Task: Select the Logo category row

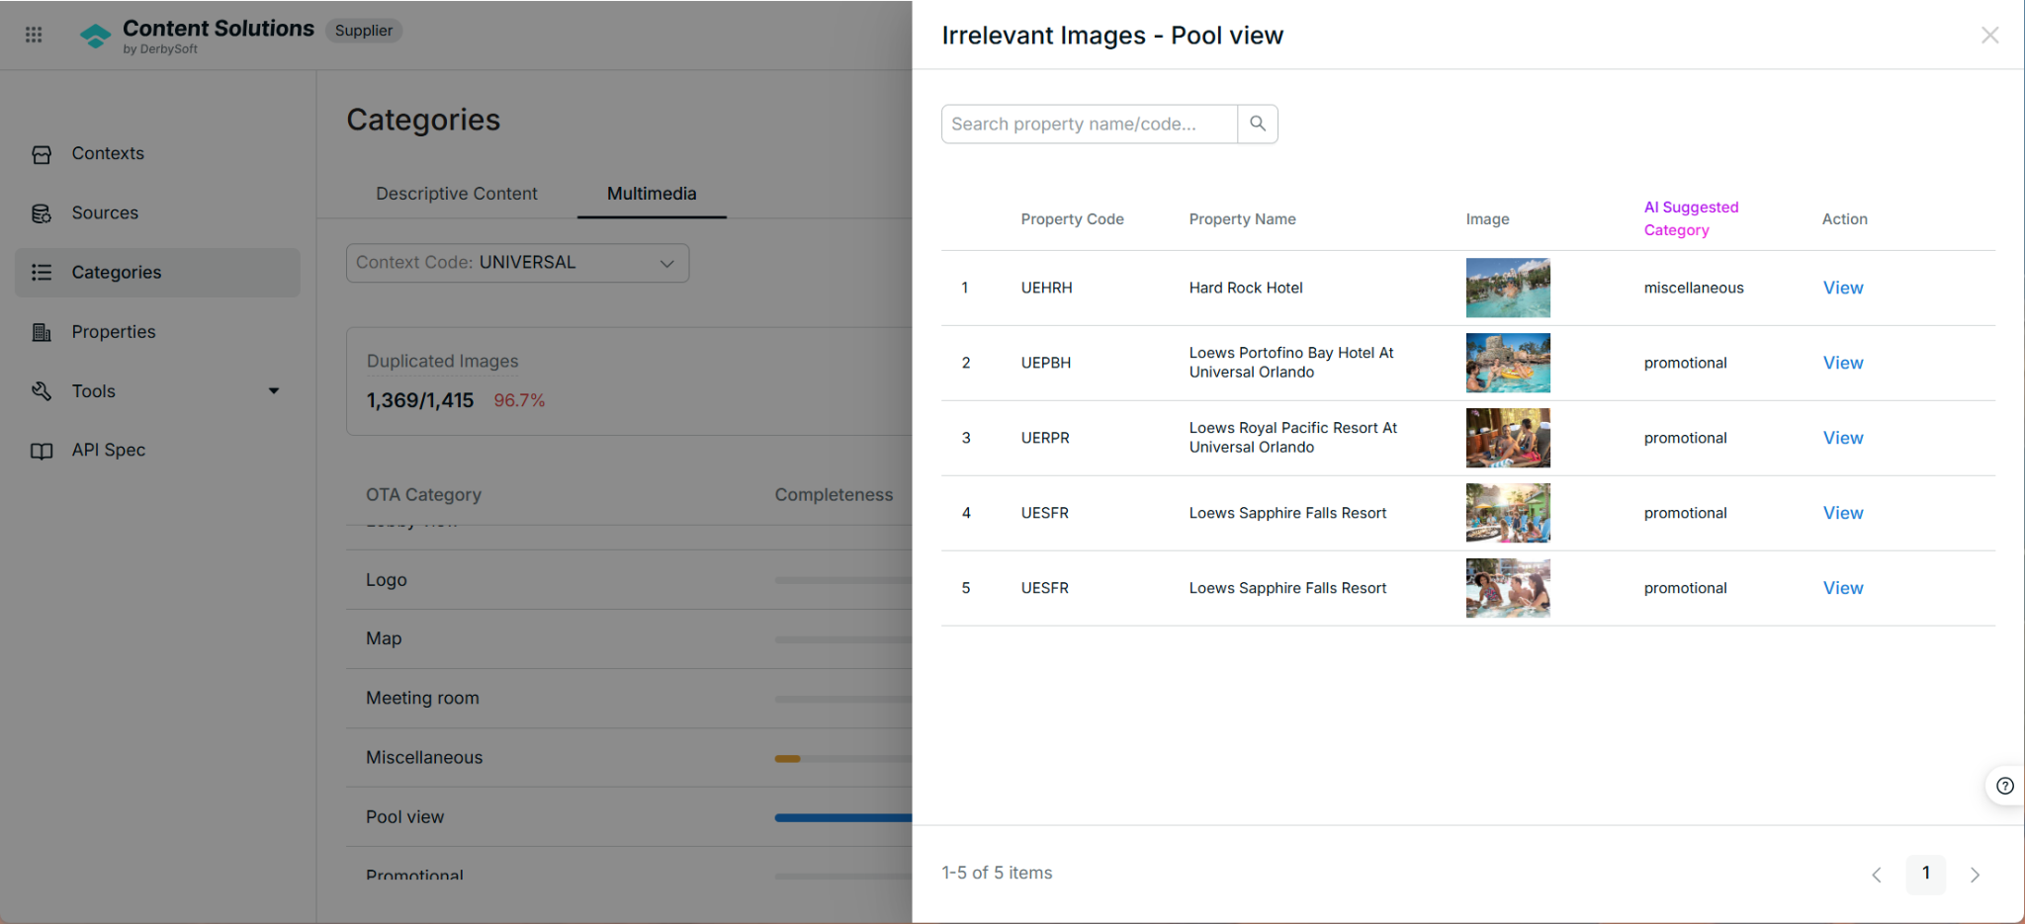Action: pyautogui.click(x=629, y=580)
